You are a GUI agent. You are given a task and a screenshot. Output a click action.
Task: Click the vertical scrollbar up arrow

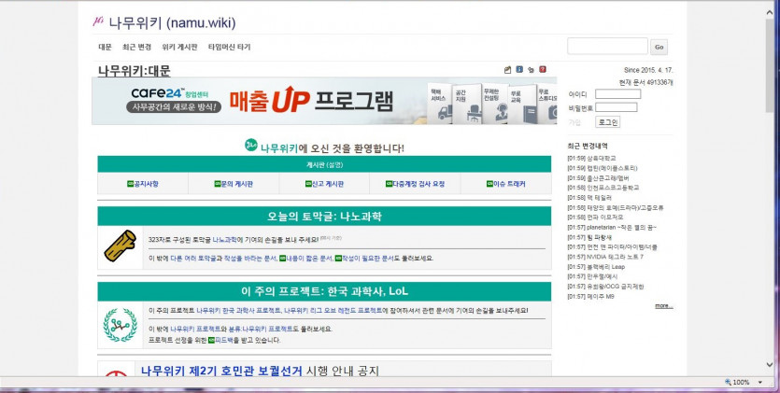click(770, 12)
